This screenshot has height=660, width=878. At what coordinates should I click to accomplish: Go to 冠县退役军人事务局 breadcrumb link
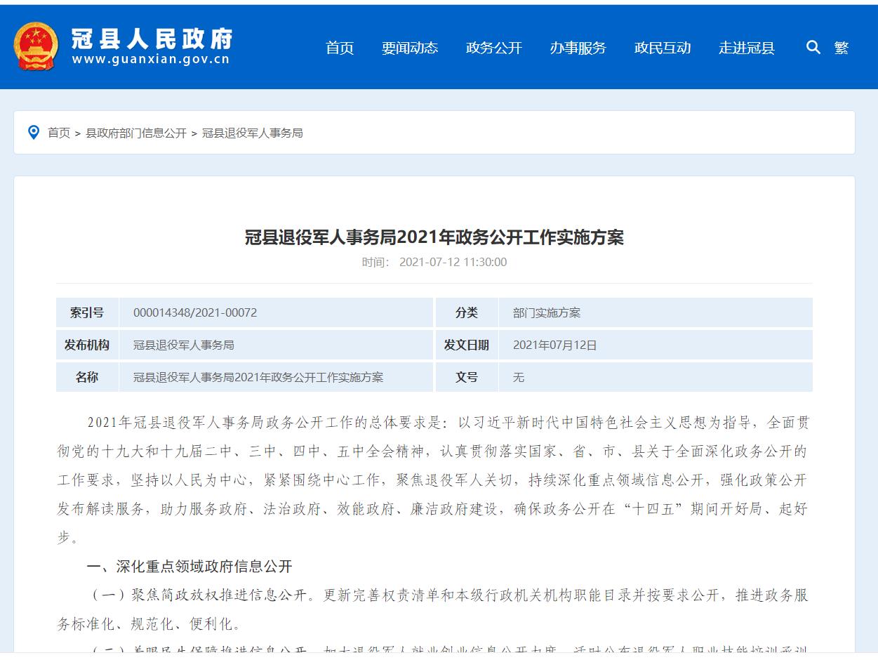click(x=253, y=133)
